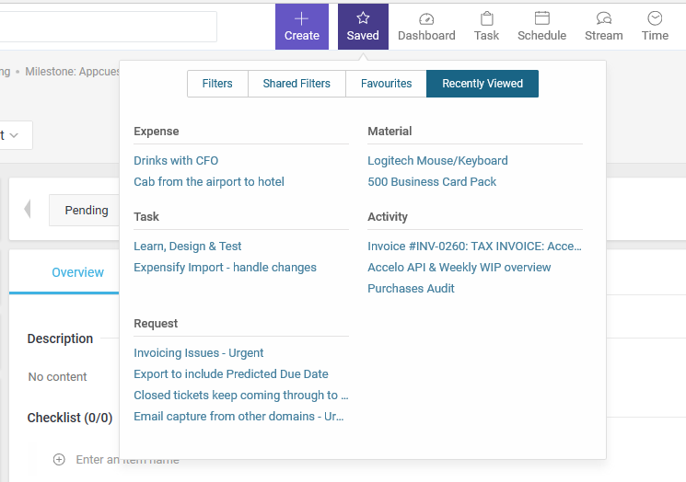The height and width of the screenshot is (482, 686).
Task: Switch to the Shared Filters tab
Action: [x=296, y=84]
